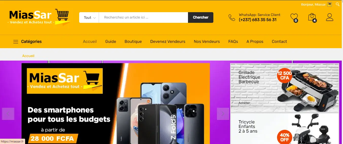Open the wishlist heart icon
The width and height of the screenshot is (343, 144).
point(294,17)
